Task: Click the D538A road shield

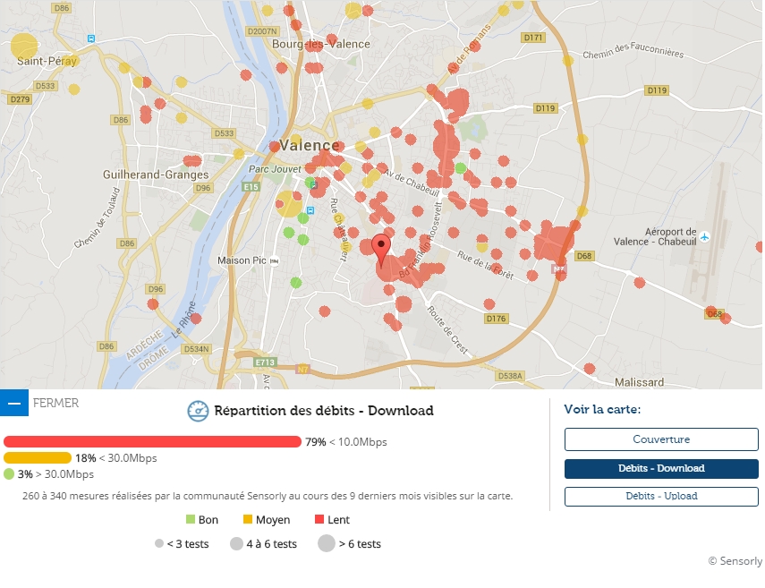Action: coord(510,376)
